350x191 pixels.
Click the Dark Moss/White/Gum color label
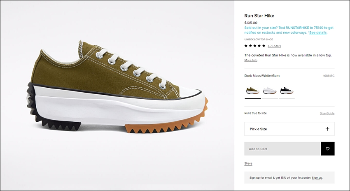tap(262, 76)
